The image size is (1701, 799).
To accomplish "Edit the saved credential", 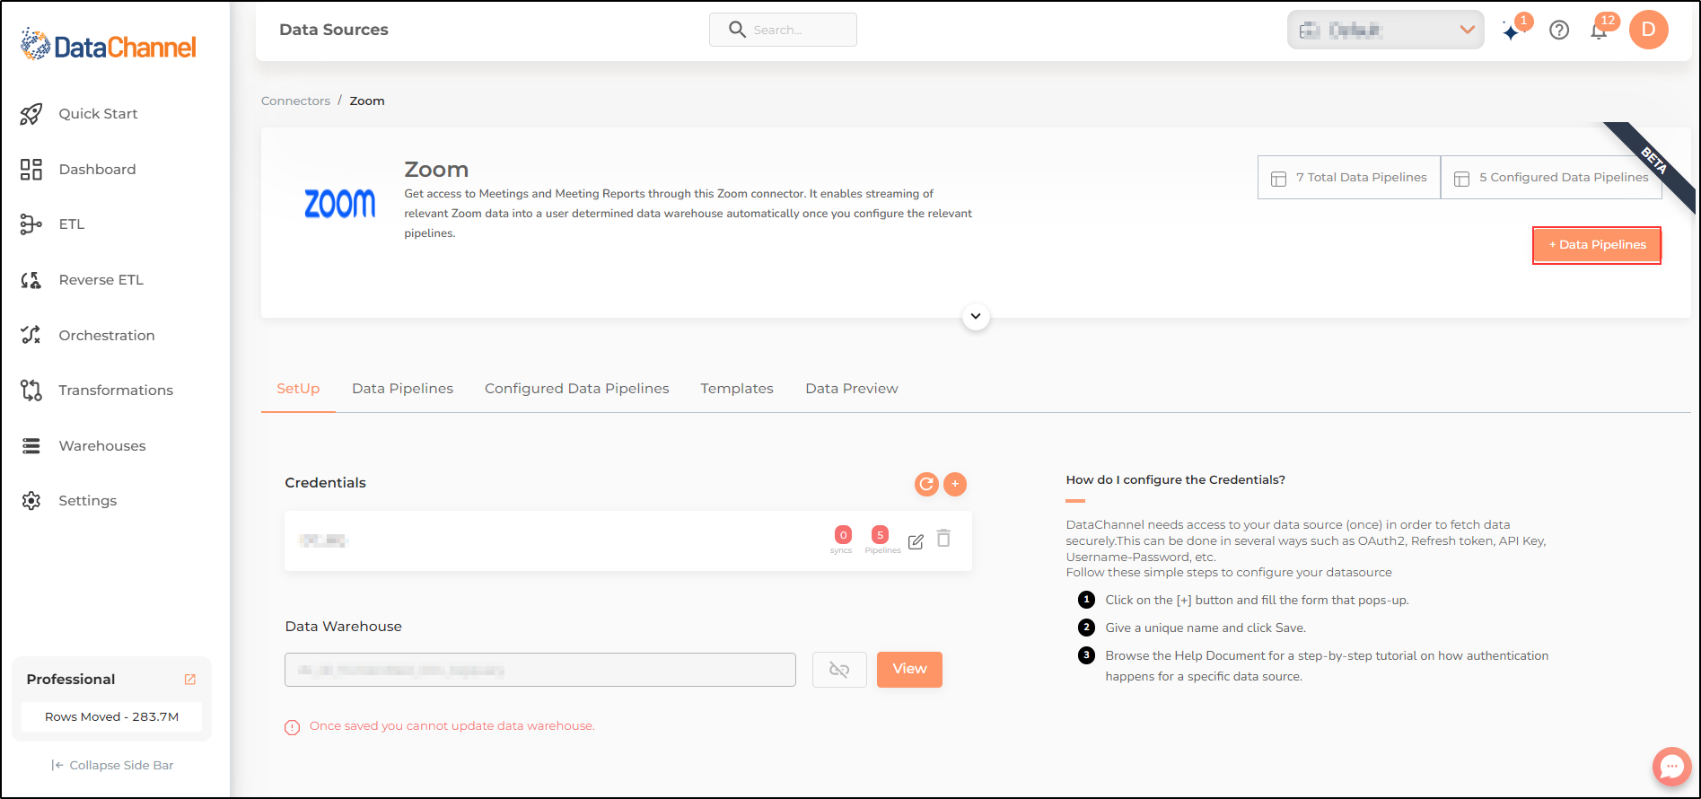I will click(916, 541).
